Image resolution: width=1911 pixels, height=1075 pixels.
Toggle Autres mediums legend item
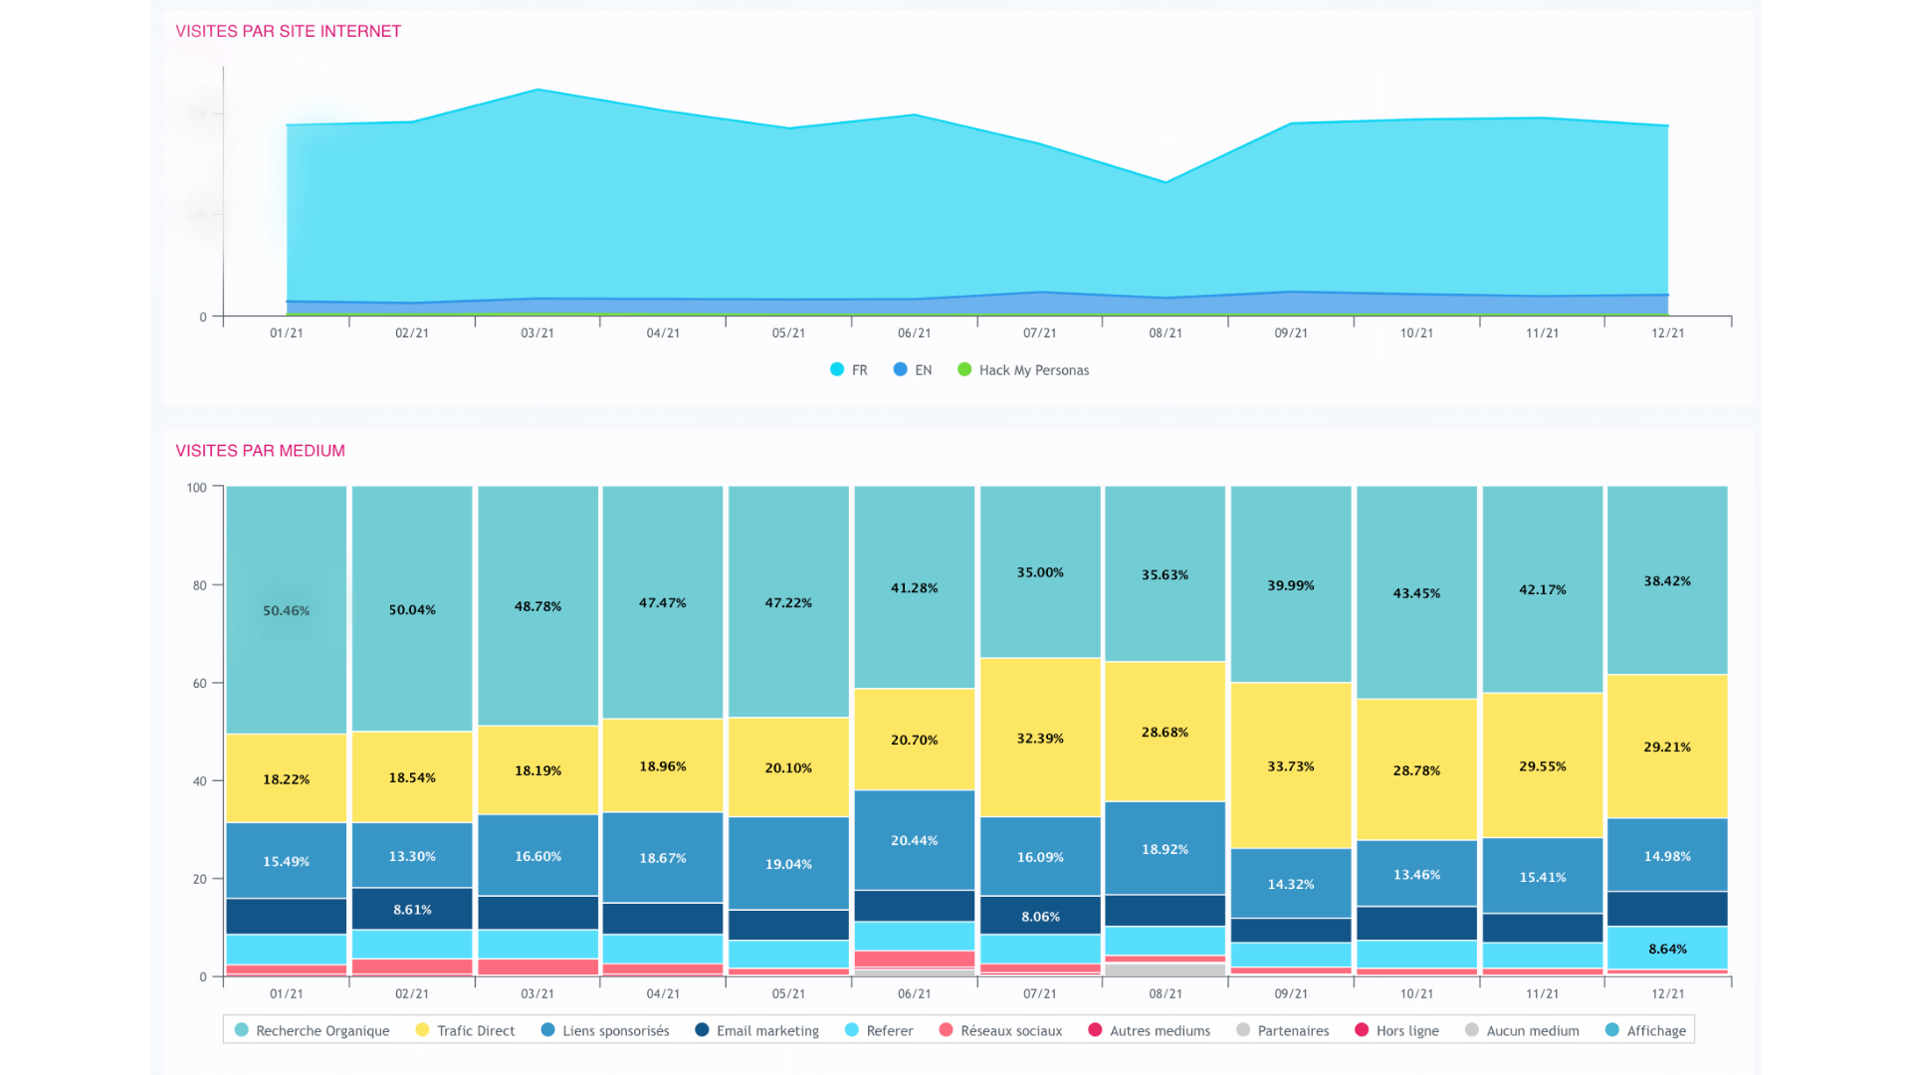click(1150, 1030)
